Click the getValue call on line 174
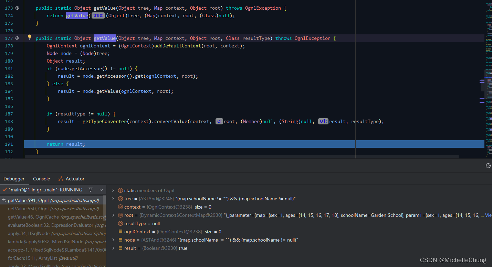 [77, 15]
